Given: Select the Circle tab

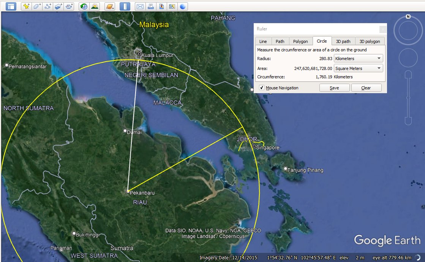Looking at the screenshot, I should pyautogui.click(x=322, y=41).
